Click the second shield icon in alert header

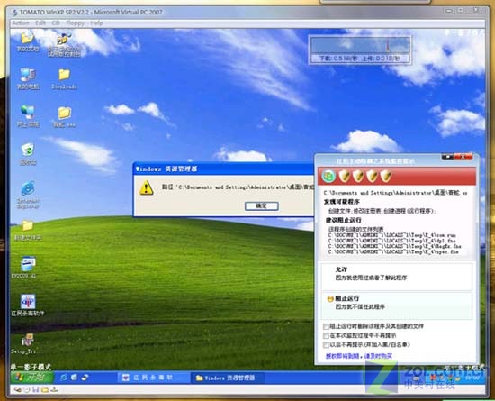pos(358,176)
